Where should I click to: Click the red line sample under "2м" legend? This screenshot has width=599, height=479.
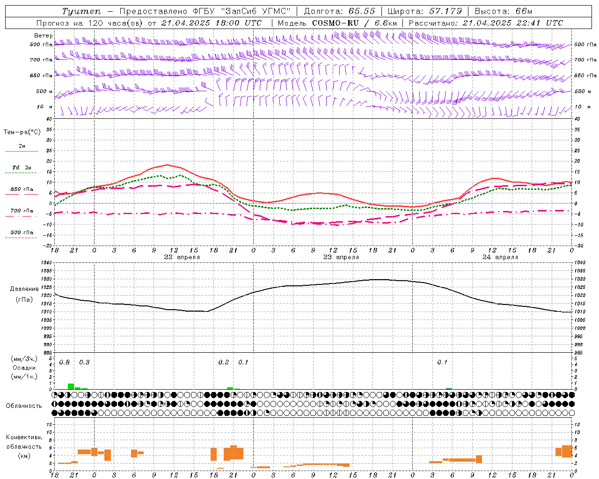[22, 152]
